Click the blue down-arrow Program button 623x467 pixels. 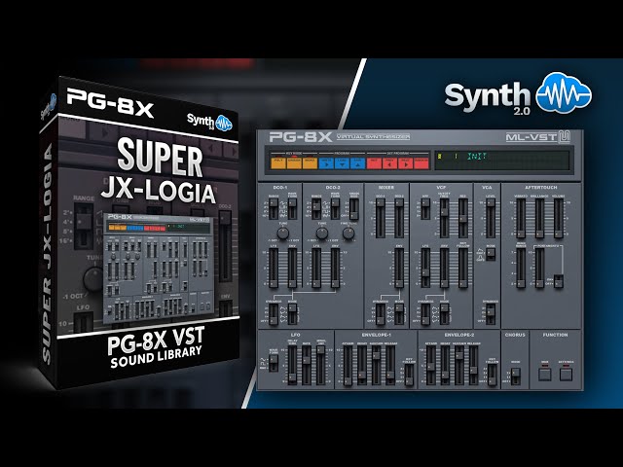tap(342, 162)
